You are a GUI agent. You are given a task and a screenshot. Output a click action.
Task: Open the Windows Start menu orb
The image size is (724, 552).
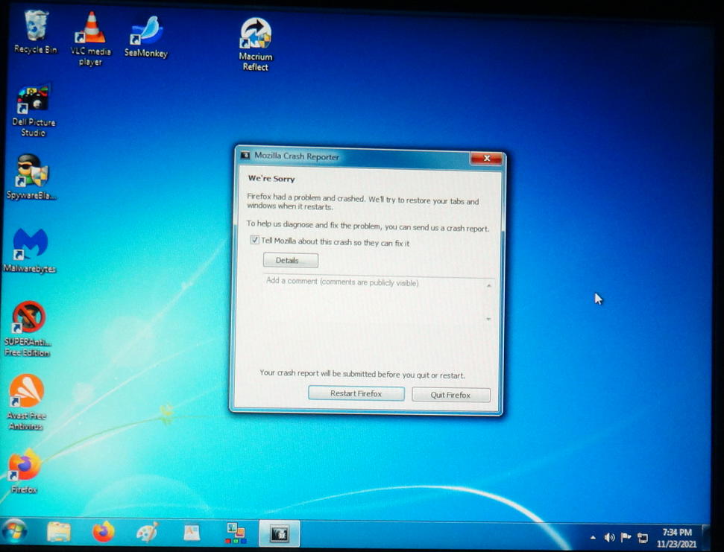(14, 532)
